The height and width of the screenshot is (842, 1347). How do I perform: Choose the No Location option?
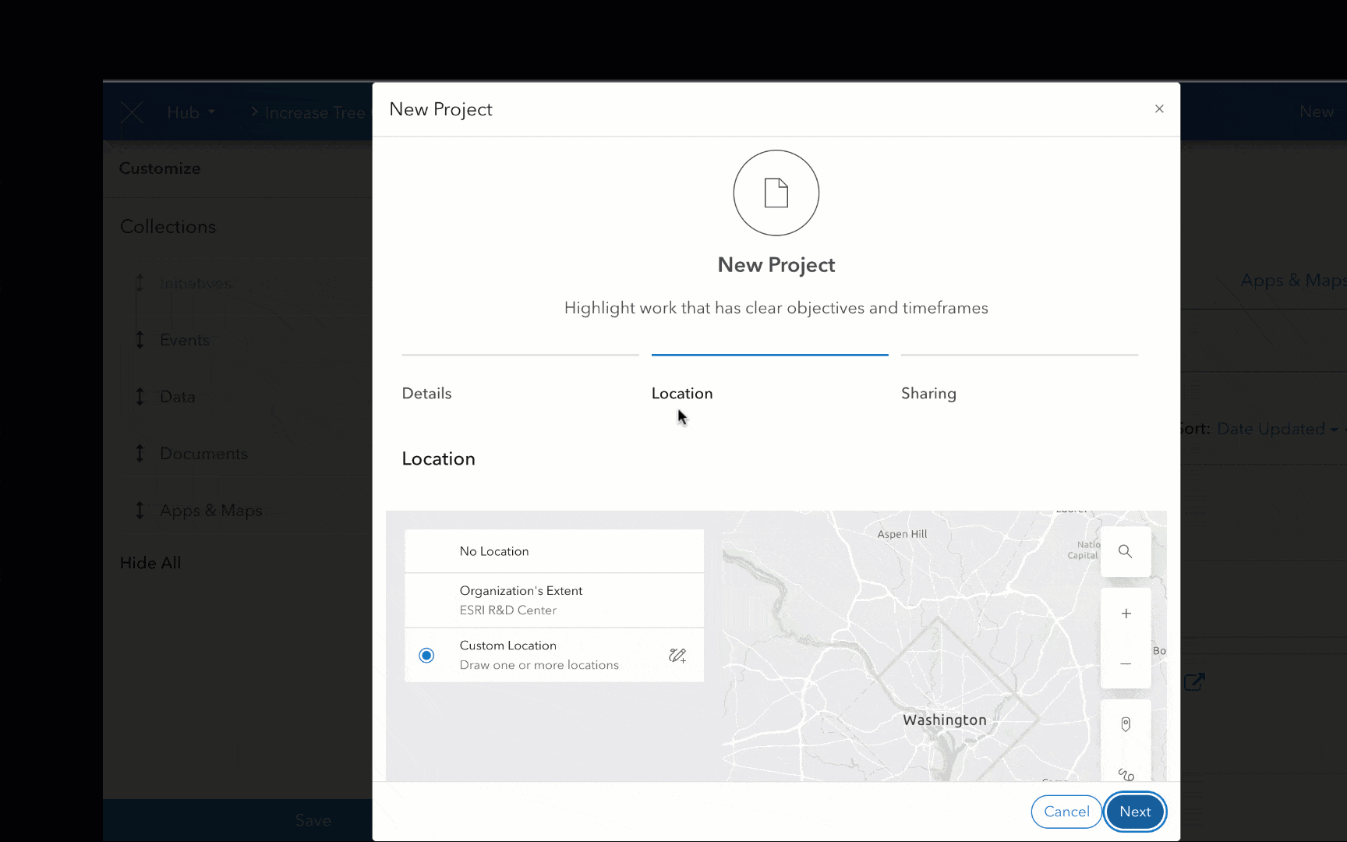pyautogui.click(x=554, y=551)
